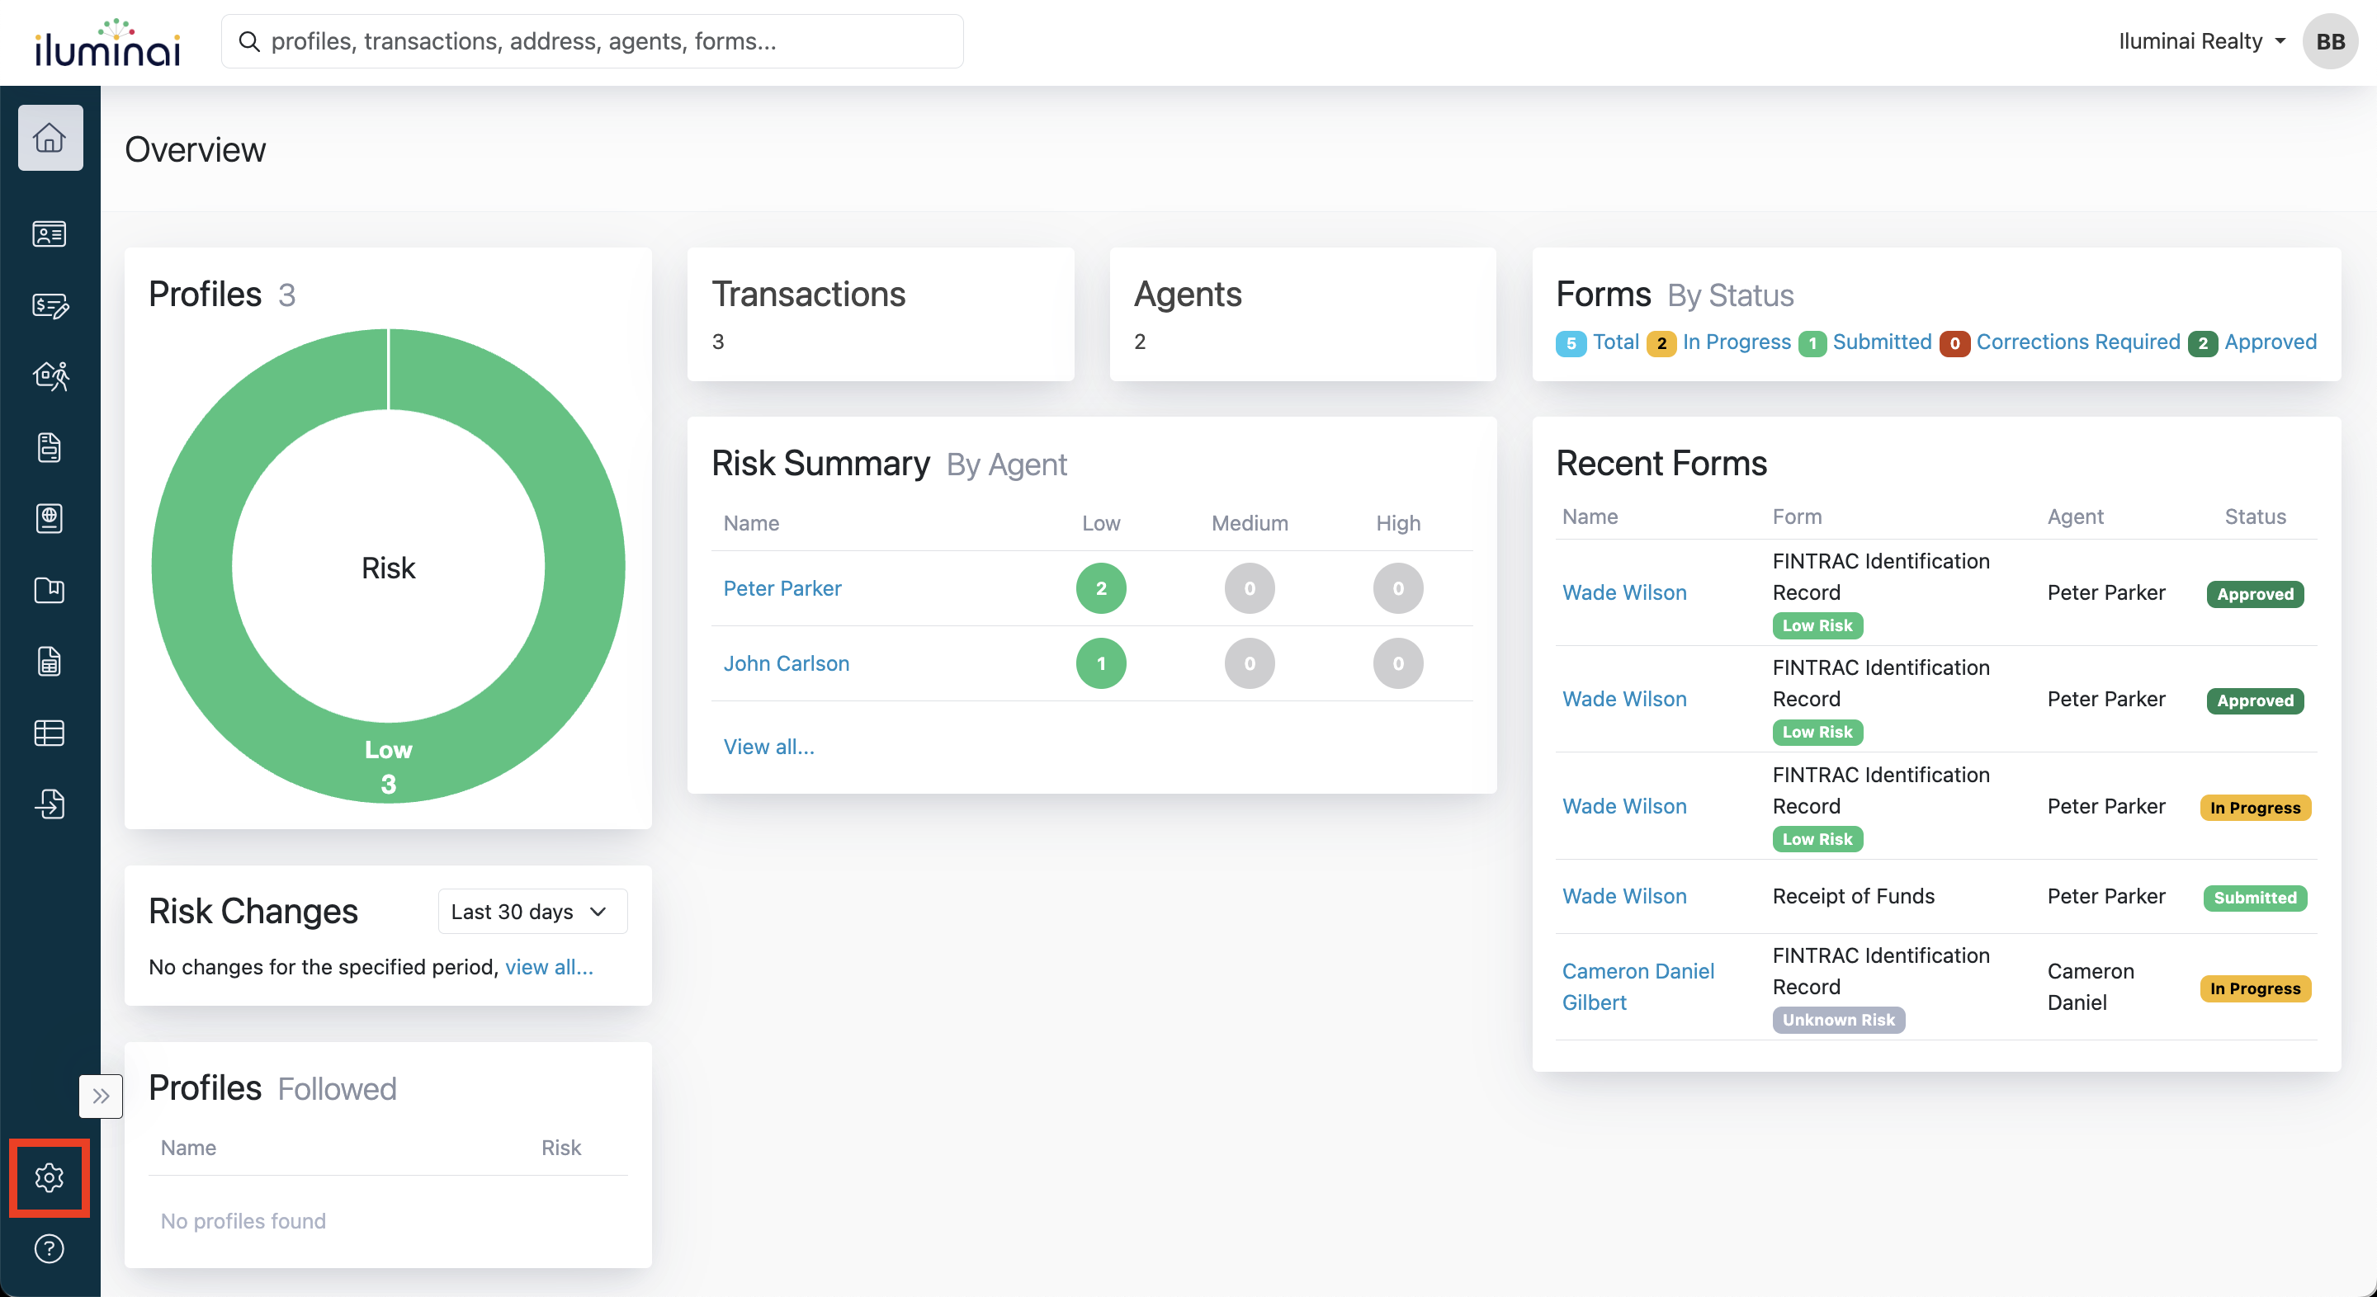Filter forms by Approved status
This screenshot has width=2377, height=1297.
(2269, 342)
